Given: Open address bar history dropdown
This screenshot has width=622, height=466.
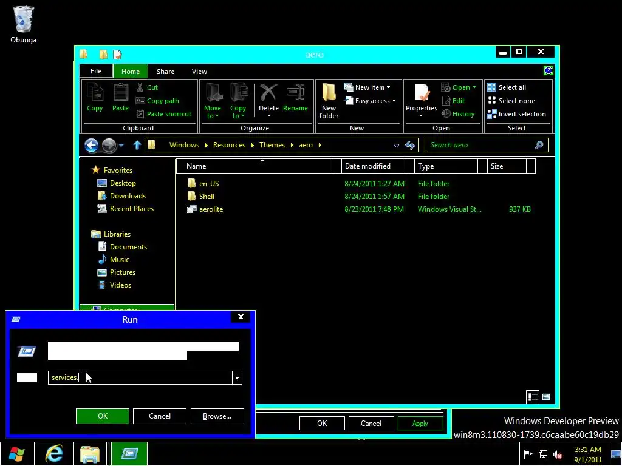Looking at the screenshot, I should [x=396, y=146].
